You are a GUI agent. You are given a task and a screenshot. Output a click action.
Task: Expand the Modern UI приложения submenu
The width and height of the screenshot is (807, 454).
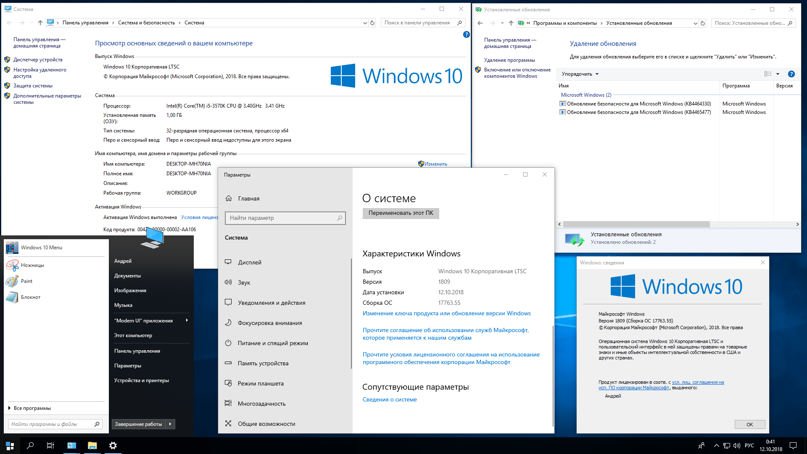(x=143, y=320)
